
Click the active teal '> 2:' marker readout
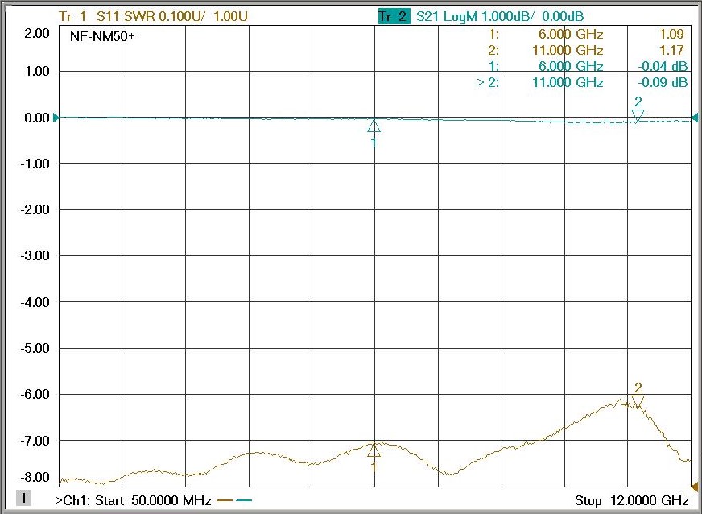(x=488, y=82)
